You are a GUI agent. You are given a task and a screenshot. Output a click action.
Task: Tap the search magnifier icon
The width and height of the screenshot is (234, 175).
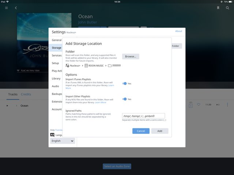tap(227, 8)
